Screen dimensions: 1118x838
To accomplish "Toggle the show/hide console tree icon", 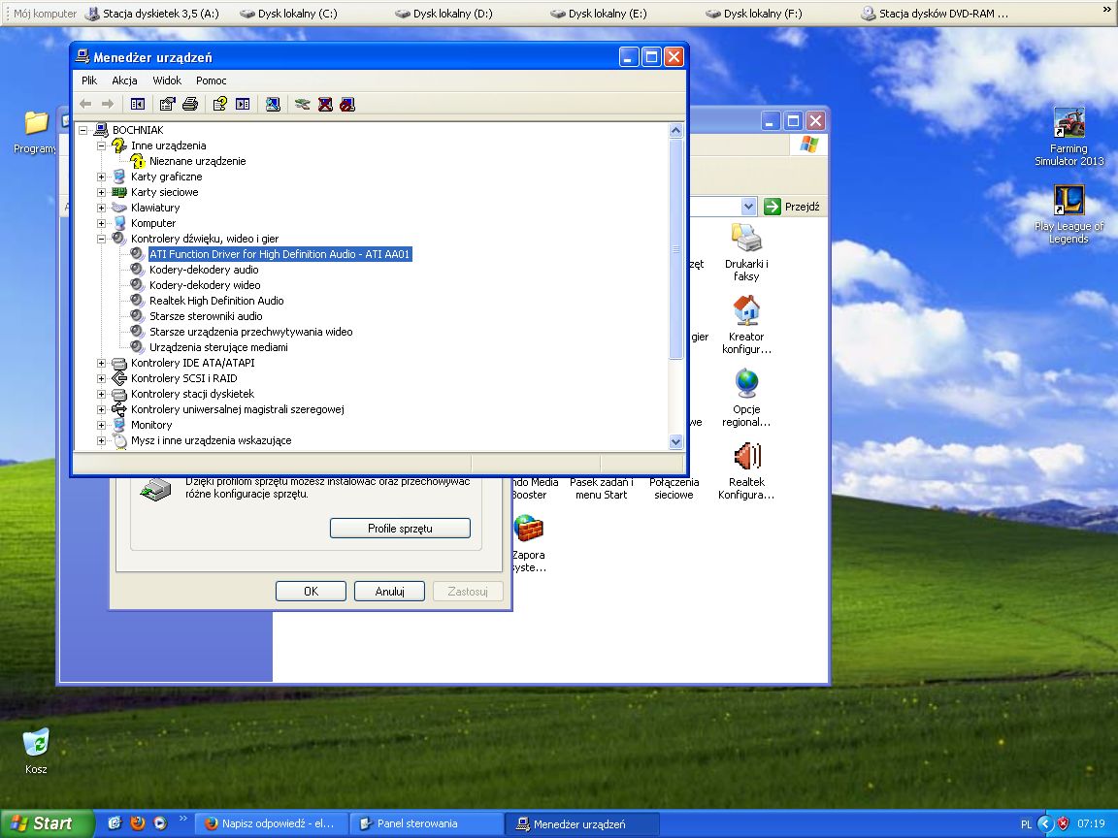I will pos(138,104).
